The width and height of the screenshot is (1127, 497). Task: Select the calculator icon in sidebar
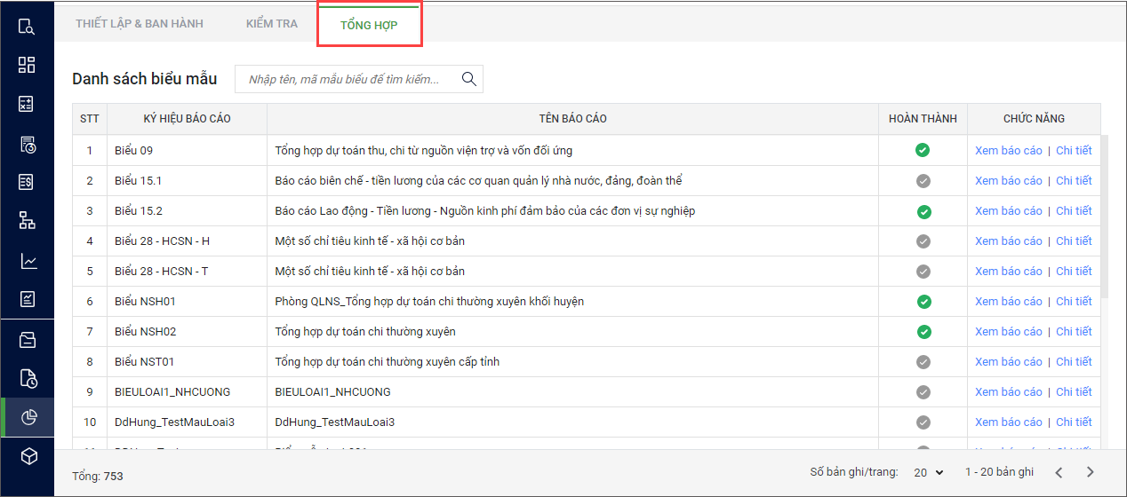tap(27, 105)
